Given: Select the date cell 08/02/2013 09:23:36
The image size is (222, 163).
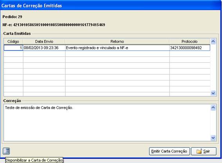Looking at the screenshot, I should 44,48.
